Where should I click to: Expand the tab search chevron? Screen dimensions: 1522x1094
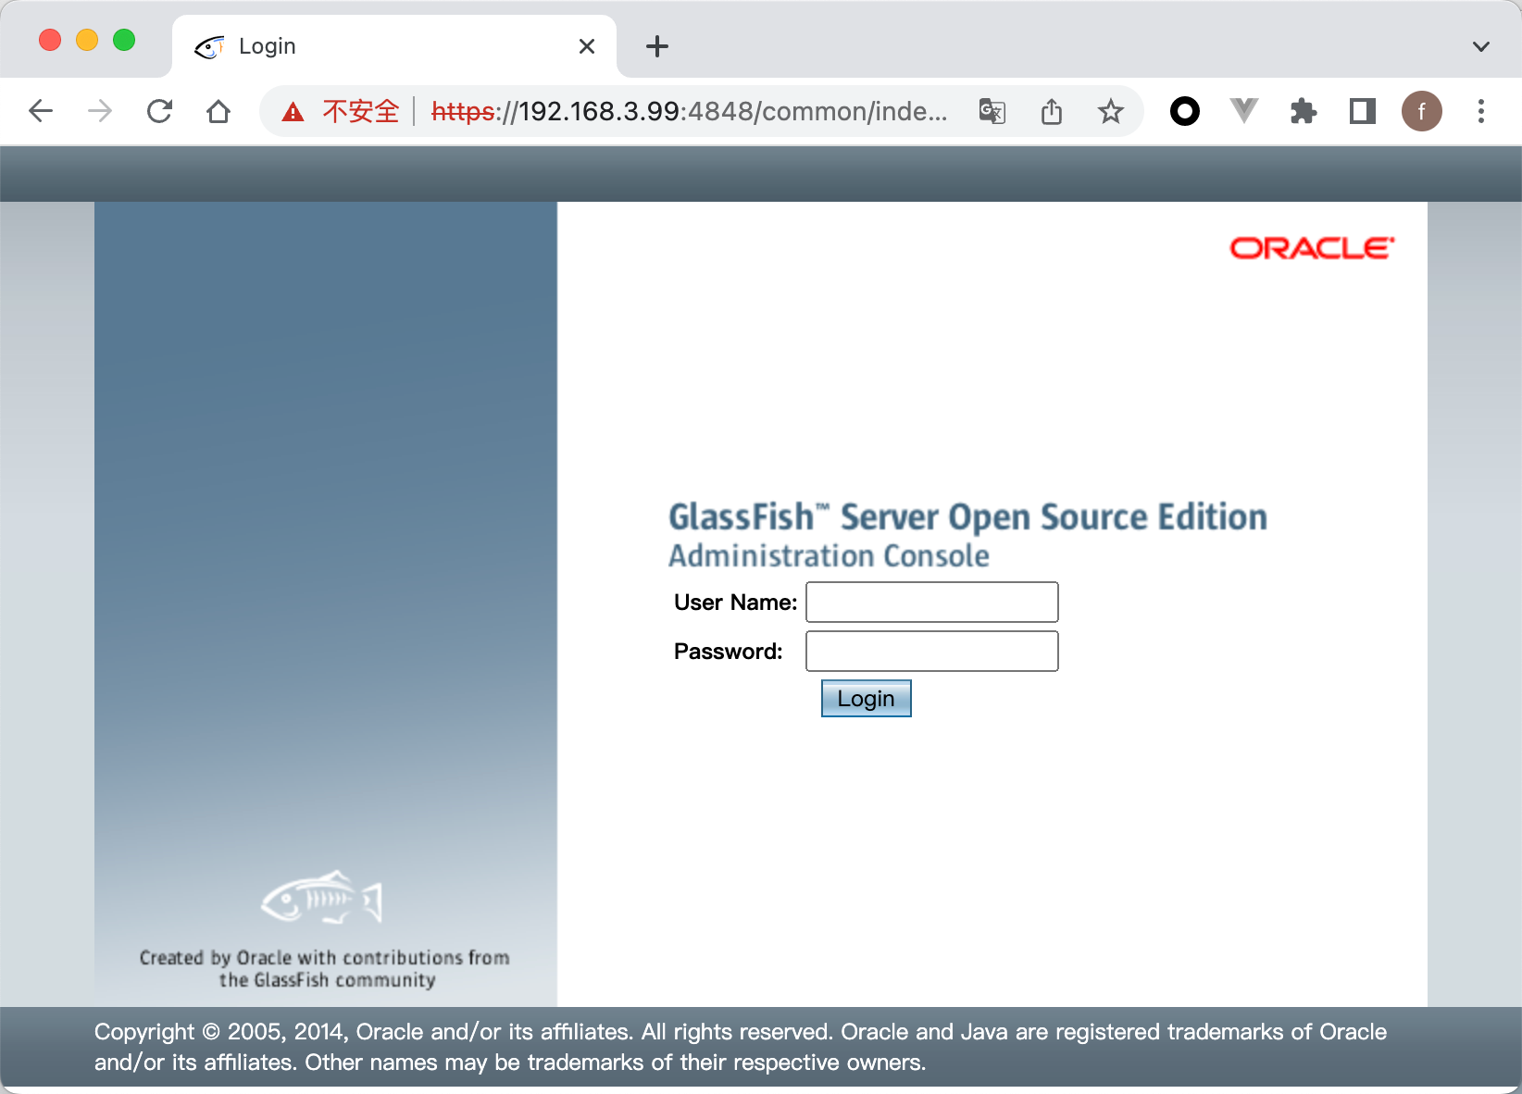[1480, 46]
